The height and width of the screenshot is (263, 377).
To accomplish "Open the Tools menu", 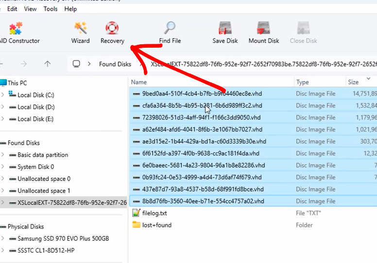I will click(x=51, y=9).
